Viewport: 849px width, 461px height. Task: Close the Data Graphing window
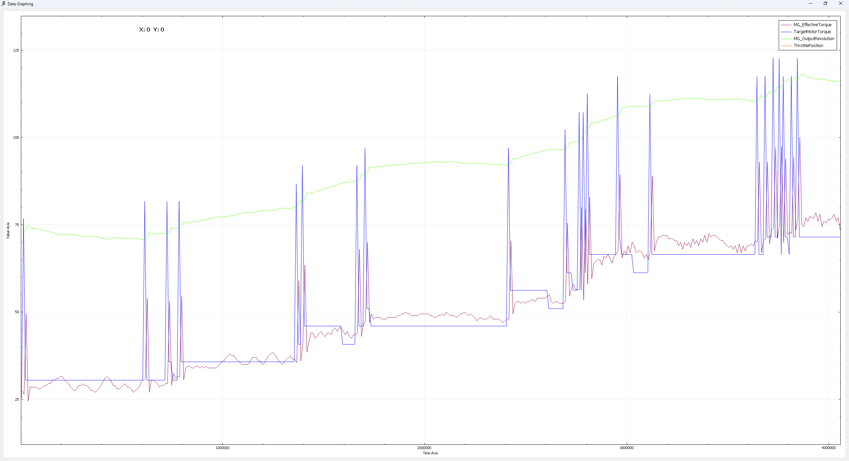[x=840, y=4]
